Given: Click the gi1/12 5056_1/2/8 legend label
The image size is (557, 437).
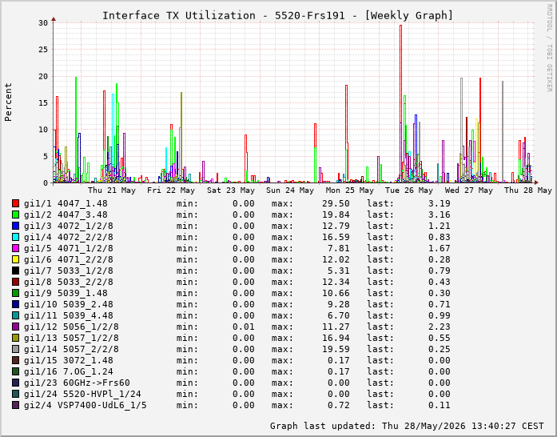Looking at the screenshot, I should pos(71,327).
